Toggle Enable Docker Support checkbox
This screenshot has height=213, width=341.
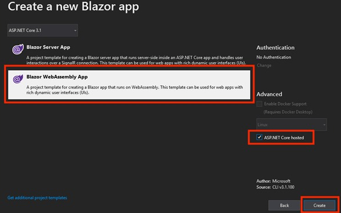259,104
